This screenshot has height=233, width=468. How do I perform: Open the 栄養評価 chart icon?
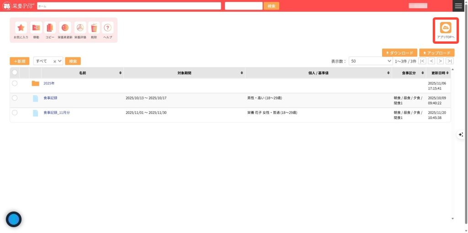coord(80,28)
